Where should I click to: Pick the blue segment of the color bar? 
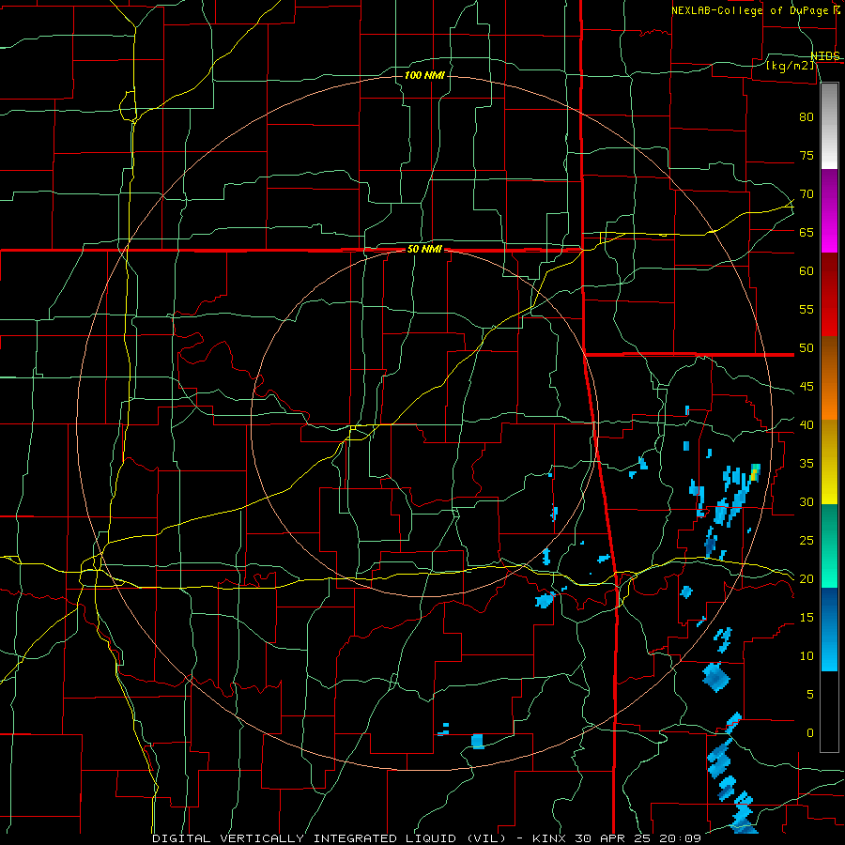829,629
